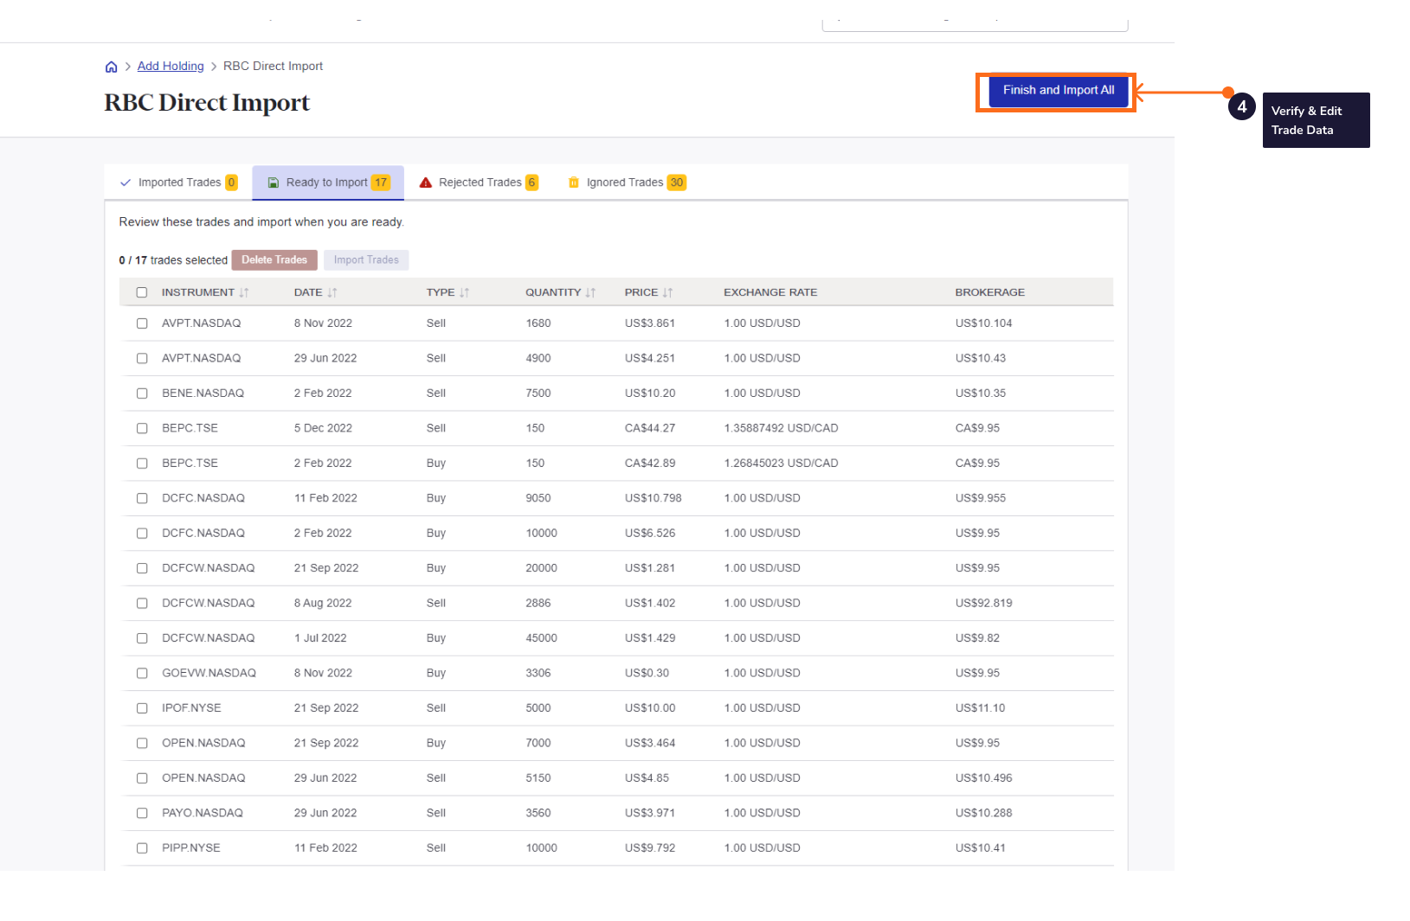This screenshot has height=921, width=1410.
Task: Click the 8 Aug 2022 date cell
Action: coord(323,603)
